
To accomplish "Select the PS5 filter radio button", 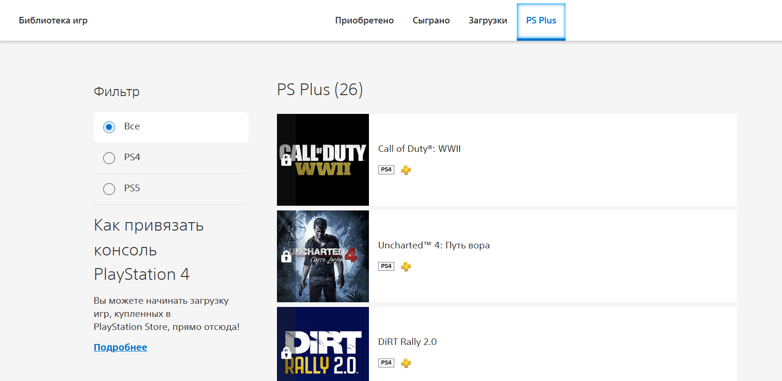I will (x=109, y=189).
